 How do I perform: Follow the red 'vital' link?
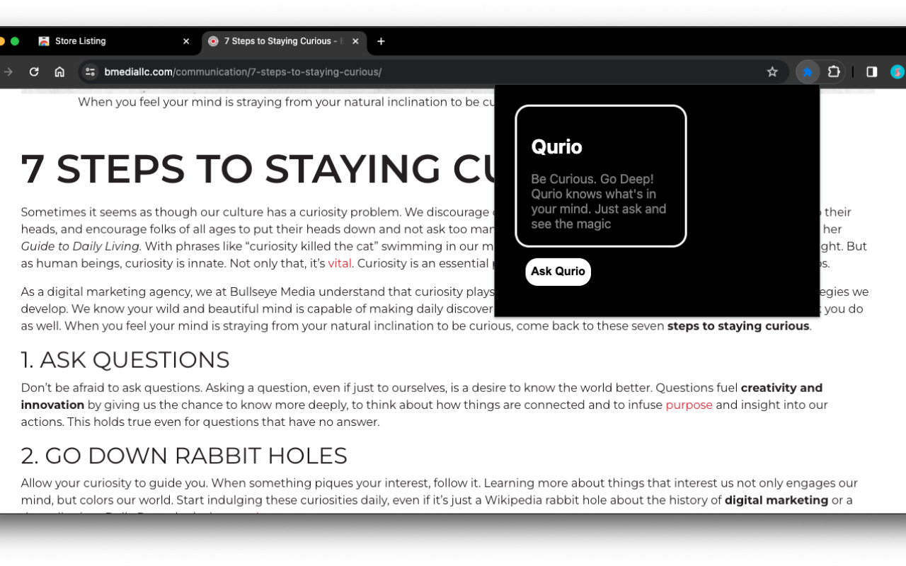pyautogui.click(x=340, y=263)
